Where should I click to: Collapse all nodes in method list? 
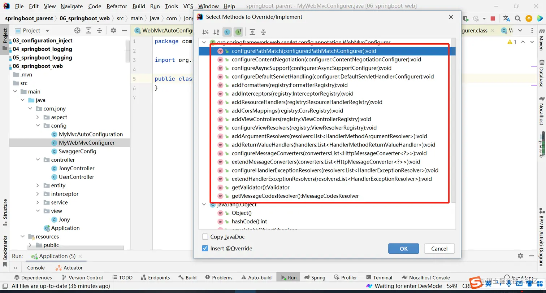tap(263, 32)
